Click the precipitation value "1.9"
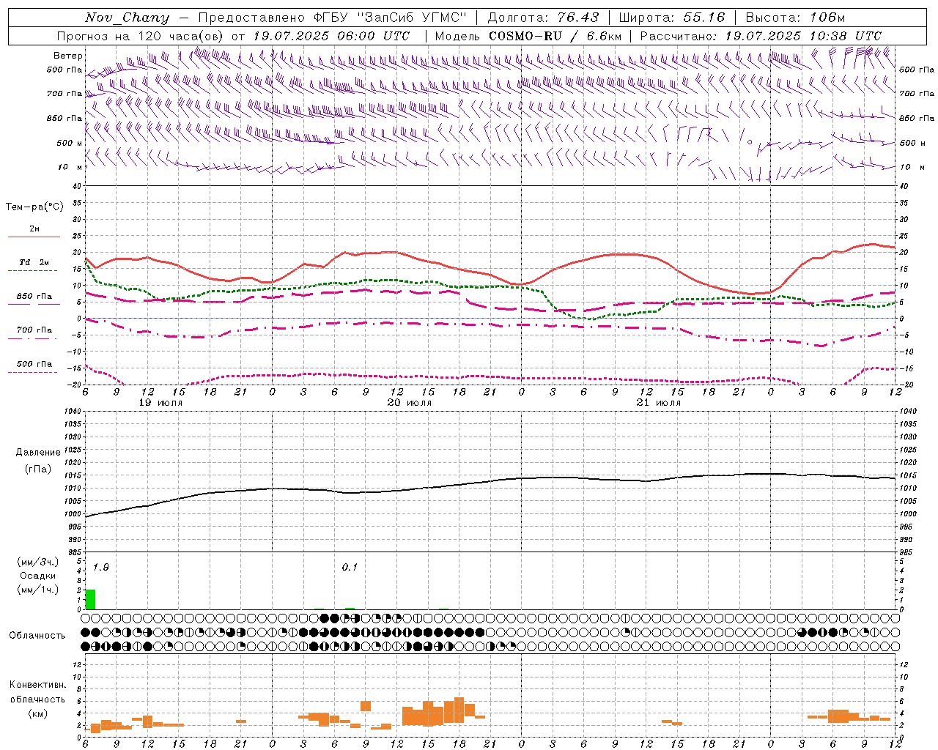Viewport: 938px width, 750px height. [101, 568]
